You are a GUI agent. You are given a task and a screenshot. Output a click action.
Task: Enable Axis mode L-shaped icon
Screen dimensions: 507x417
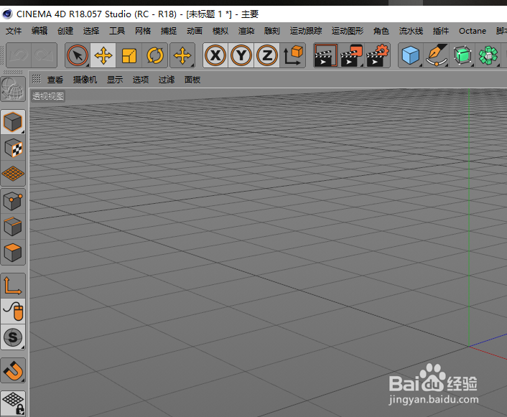13,286
